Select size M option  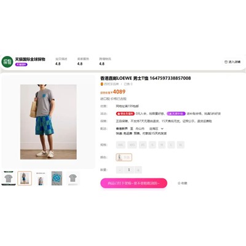(x=162, y=145)
